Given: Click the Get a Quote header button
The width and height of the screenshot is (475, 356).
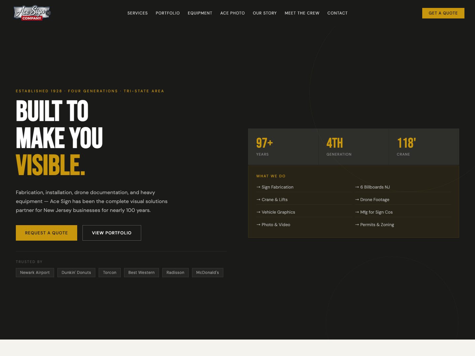Looking at the screenshot, I should click(443, 13).
